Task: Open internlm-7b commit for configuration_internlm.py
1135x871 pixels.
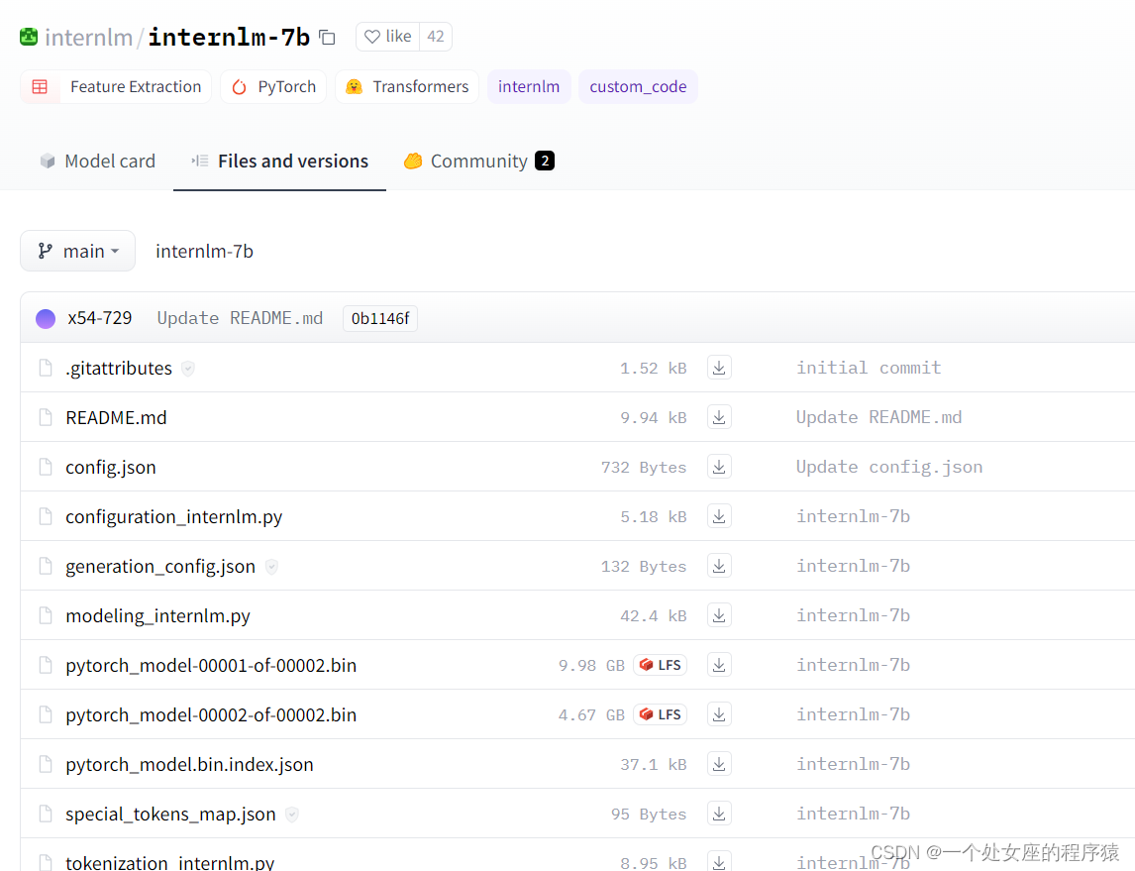Action: (x=853, y=516)
